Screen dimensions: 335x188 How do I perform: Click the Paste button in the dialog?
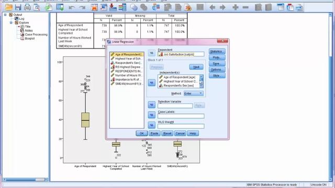(154, 133)
